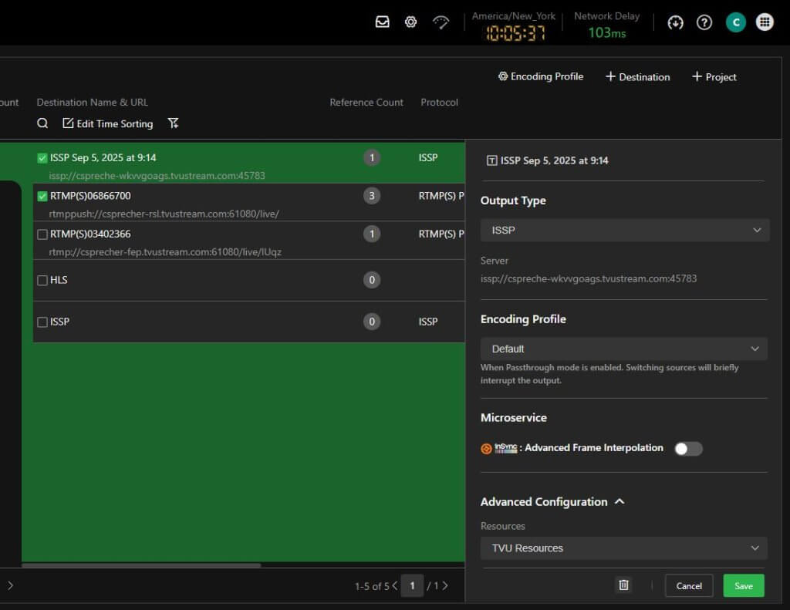The image size is (790, 610).
Task: Open the inbox mail icon
Action: point(383,22)
